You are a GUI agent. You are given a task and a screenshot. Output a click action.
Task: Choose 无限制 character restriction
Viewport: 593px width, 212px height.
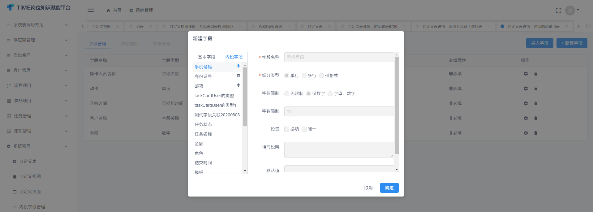287,93
